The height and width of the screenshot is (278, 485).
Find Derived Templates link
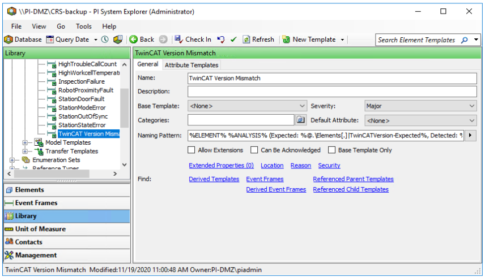click(214, 179)
